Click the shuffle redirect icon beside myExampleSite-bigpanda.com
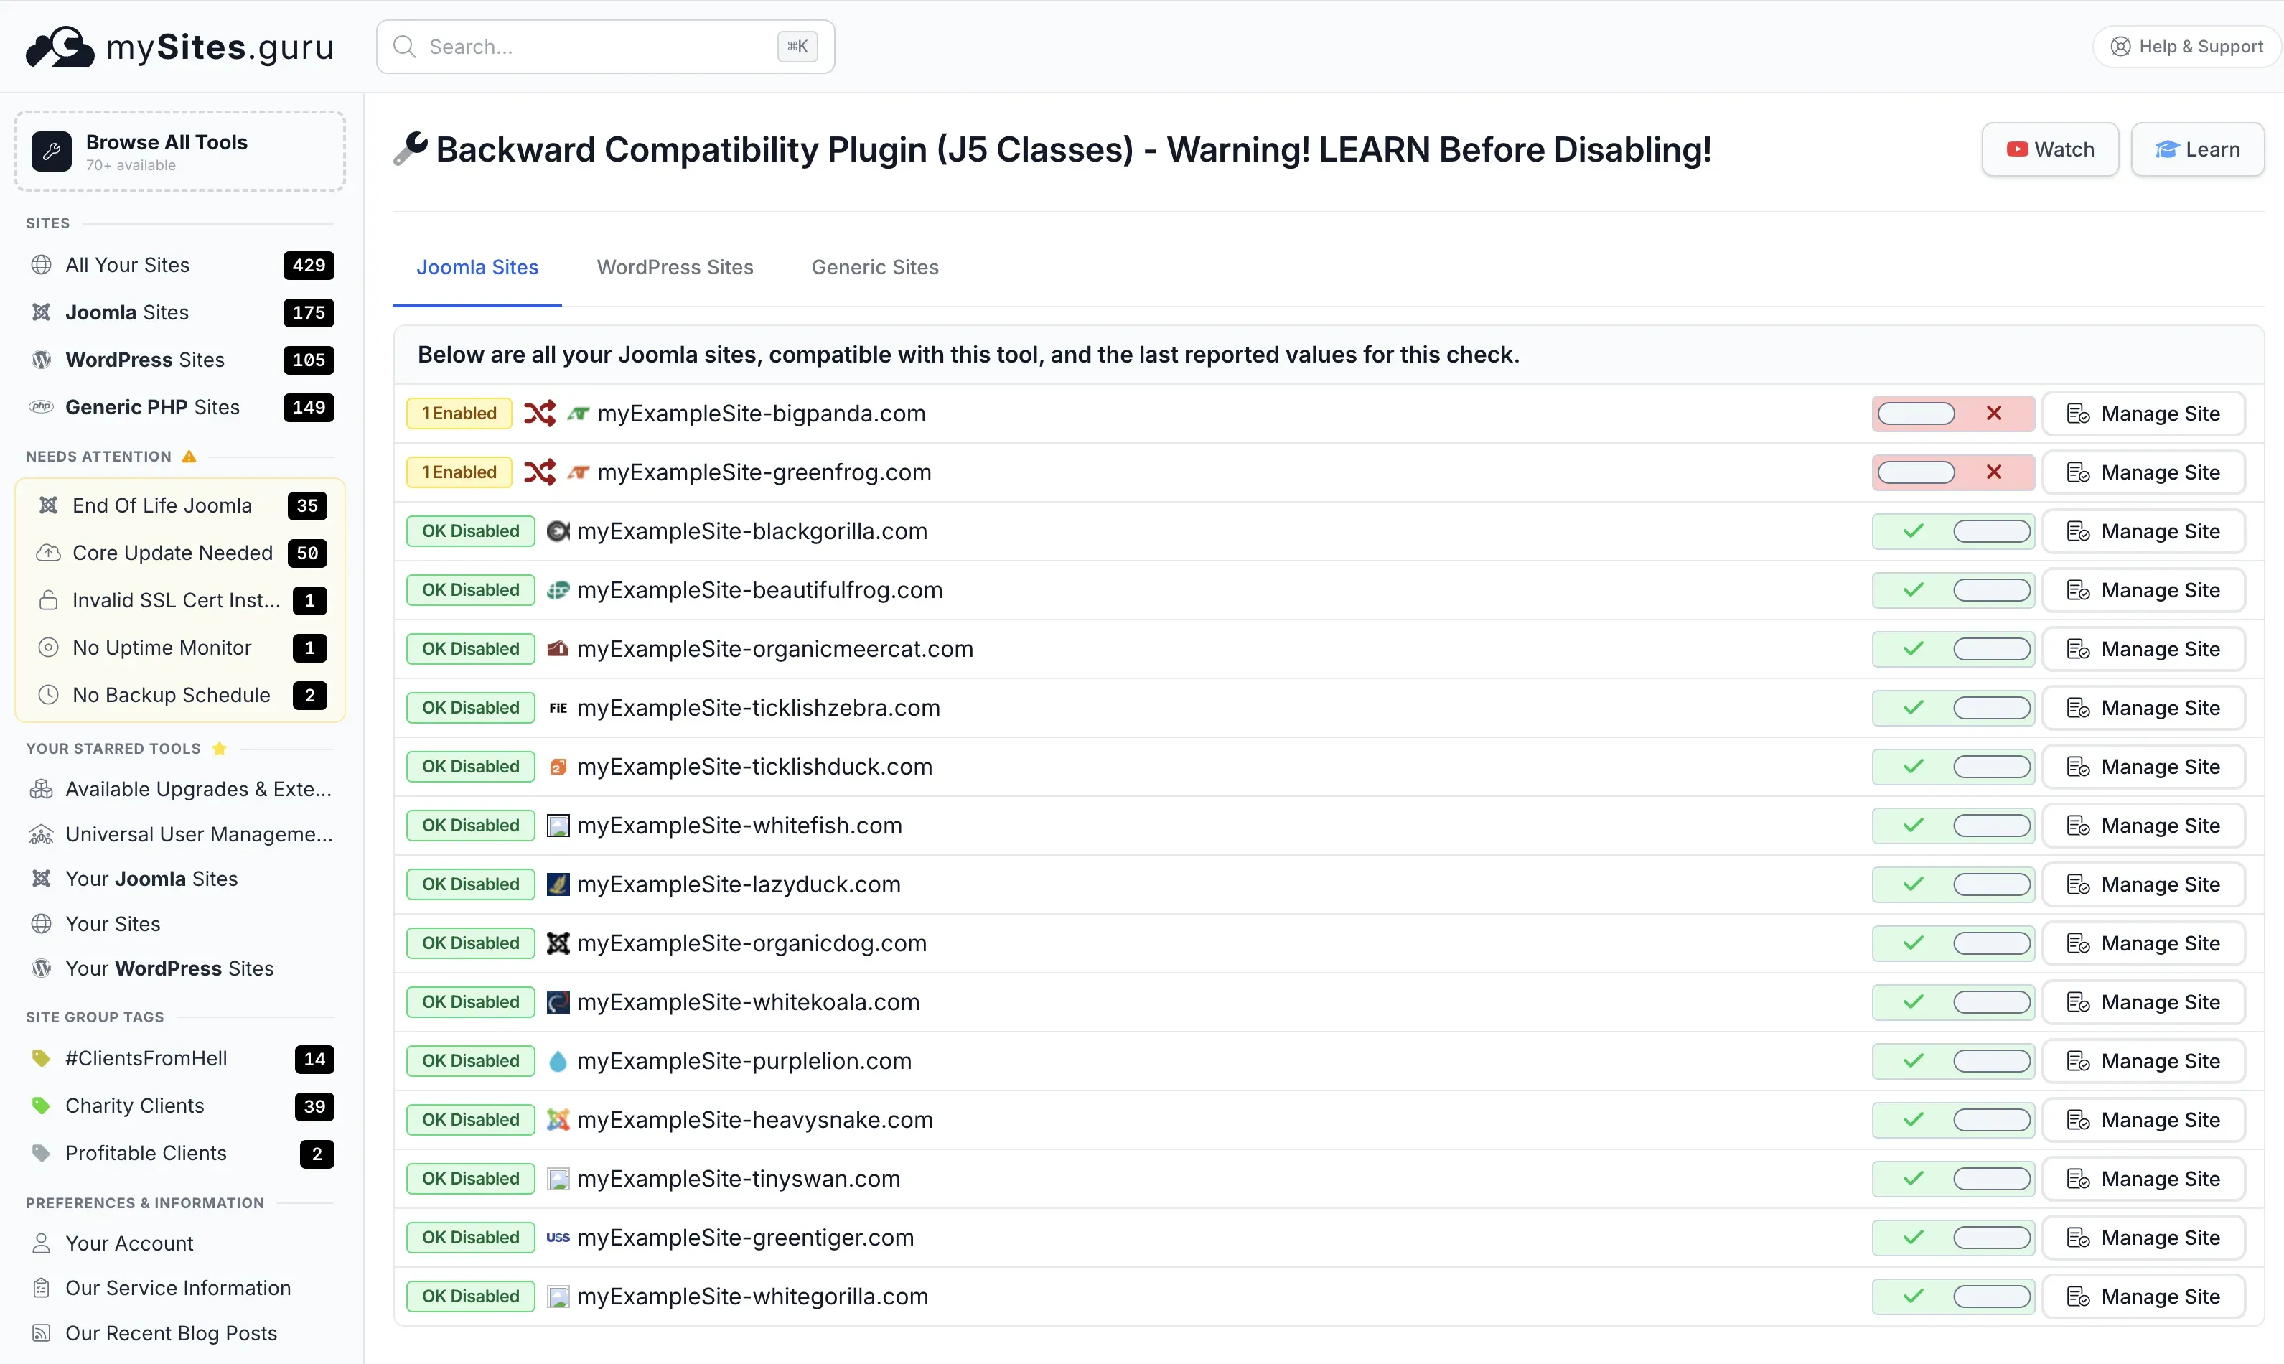The image size is (2284, 1364). 540,414
